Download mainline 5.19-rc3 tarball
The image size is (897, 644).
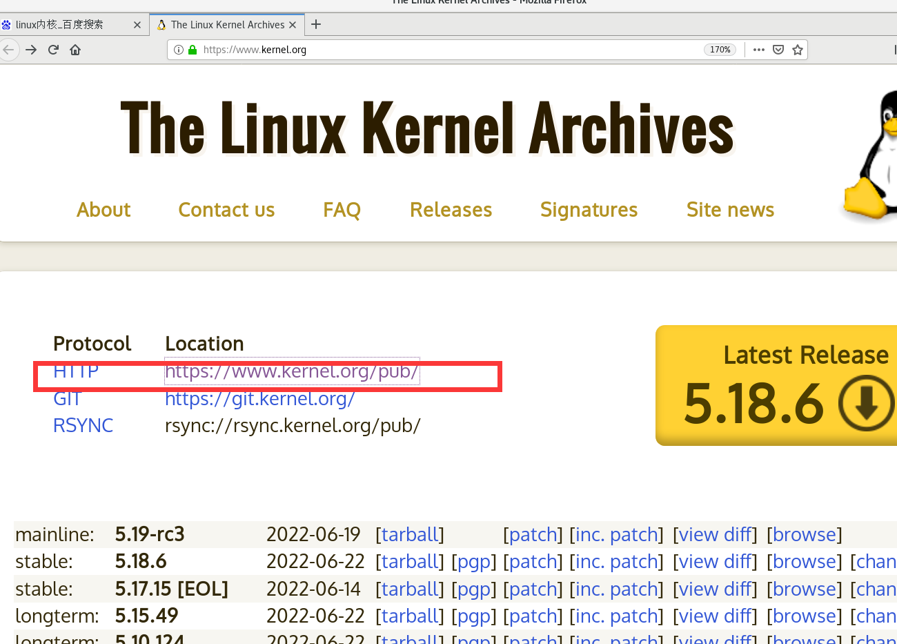pos(410,535)
